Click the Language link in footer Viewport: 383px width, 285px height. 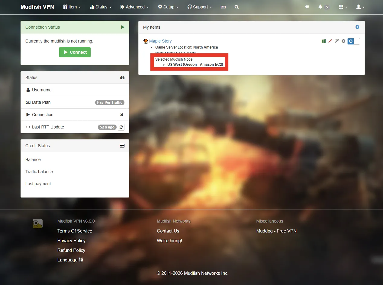pos(70,260)
